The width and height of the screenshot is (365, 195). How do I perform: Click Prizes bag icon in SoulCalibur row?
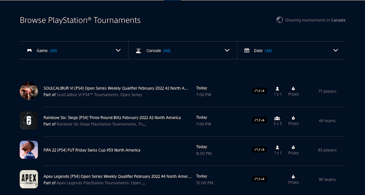click(293, 88)
